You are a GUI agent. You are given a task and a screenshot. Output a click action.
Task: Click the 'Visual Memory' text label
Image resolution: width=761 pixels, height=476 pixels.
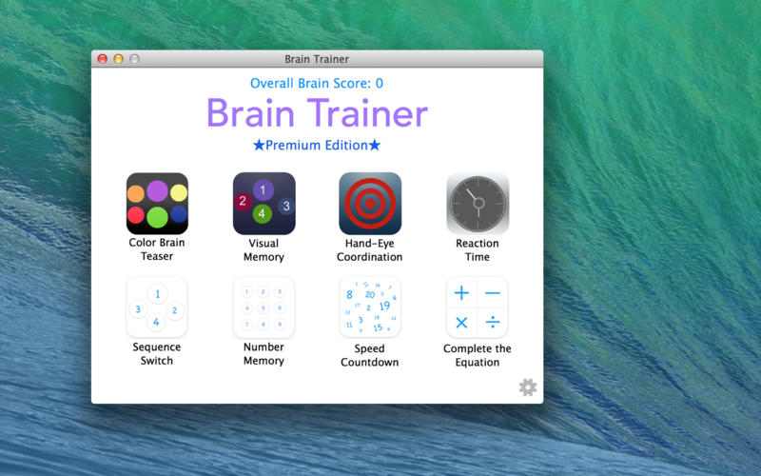(x=263, y=250)
